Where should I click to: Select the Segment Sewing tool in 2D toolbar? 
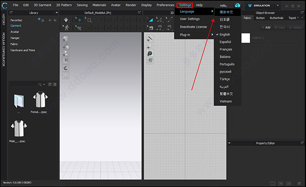coord(160,28)
